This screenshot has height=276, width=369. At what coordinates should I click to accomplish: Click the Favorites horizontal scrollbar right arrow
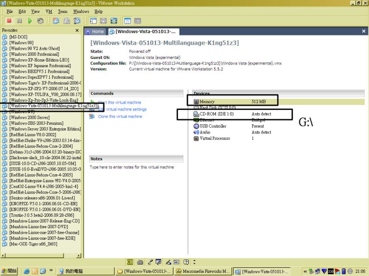tap(79, 256)
